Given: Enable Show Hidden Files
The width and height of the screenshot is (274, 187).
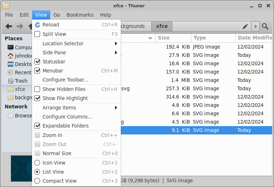Looking at the screenshot, I should click(37, 89).
